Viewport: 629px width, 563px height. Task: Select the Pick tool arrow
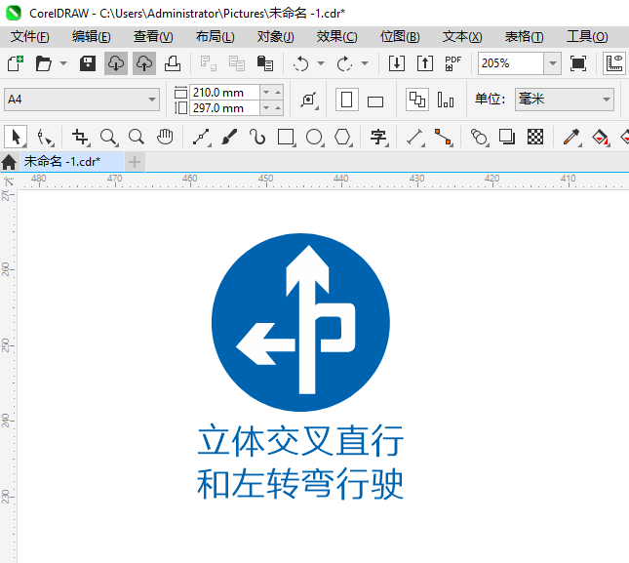[x=16, y=138]
